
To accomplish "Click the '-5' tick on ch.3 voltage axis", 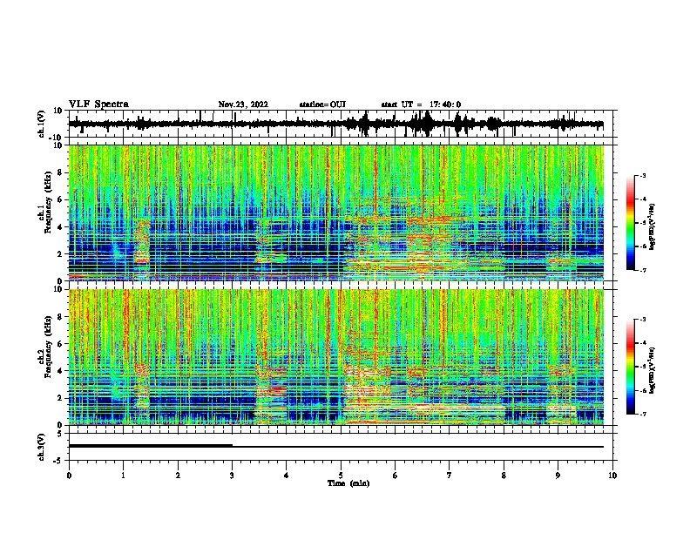I will [x=59, y=461].
